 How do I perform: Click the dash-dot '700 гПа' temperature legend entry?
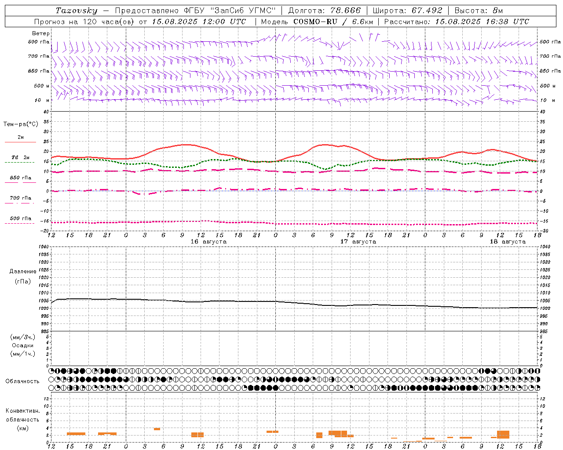tap(21, 198)
